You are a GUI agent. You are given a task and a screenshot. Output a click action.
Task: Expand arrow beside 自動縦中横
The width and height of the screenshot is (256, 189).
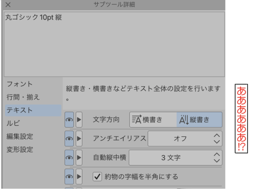(79, 158)
